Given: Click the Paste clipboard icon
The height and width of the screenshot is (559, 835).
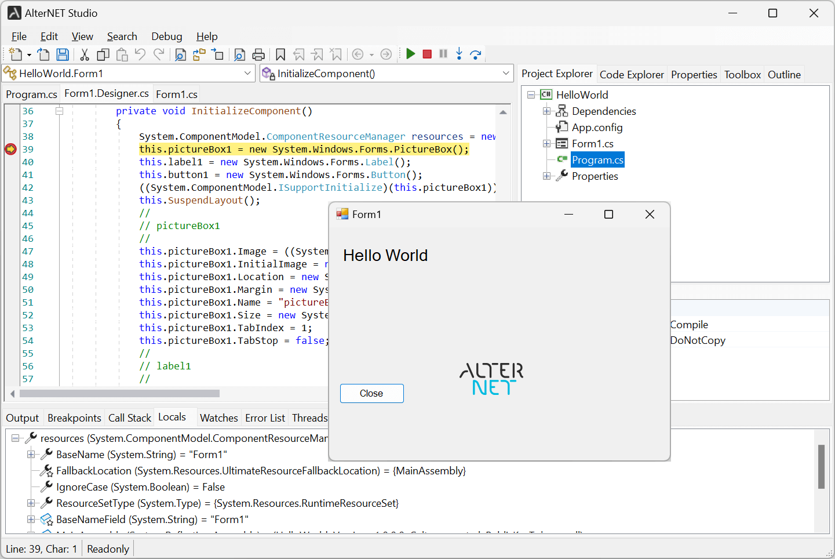Looking at the screenshot, I should tap(122, 55).
